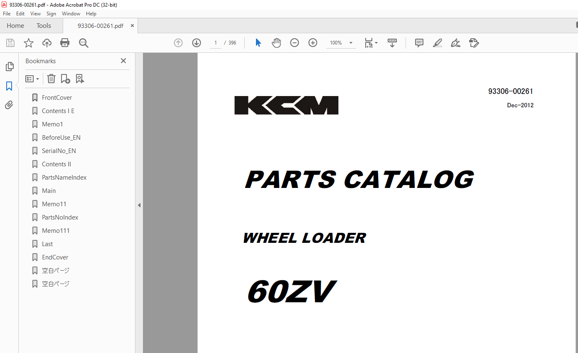Viewport: 578px width, 353px height.
Task: Click the Print file icon
Action: point(65,43)
